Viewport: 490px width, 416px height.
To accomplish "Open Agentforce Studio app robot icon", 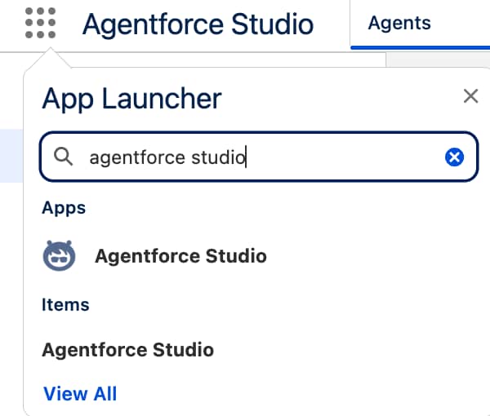I will point(59,255).
